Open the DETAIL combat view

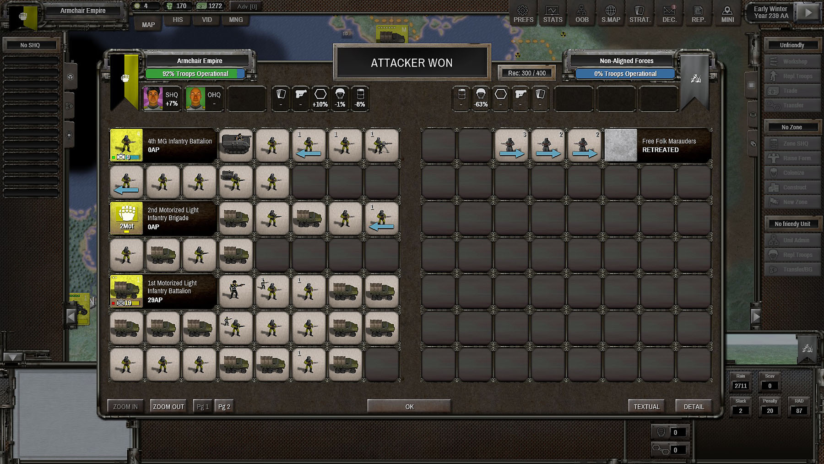point(694,406)
